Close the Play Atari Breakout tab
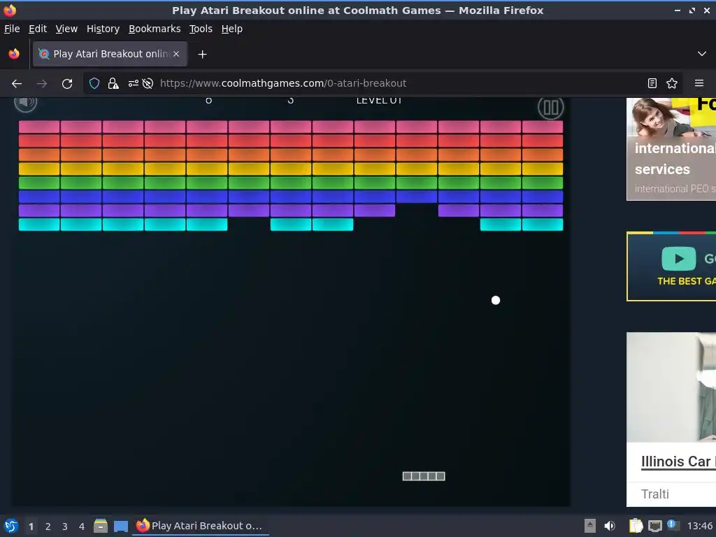Viewport: 716px width, 537px height. coord(176,54)
